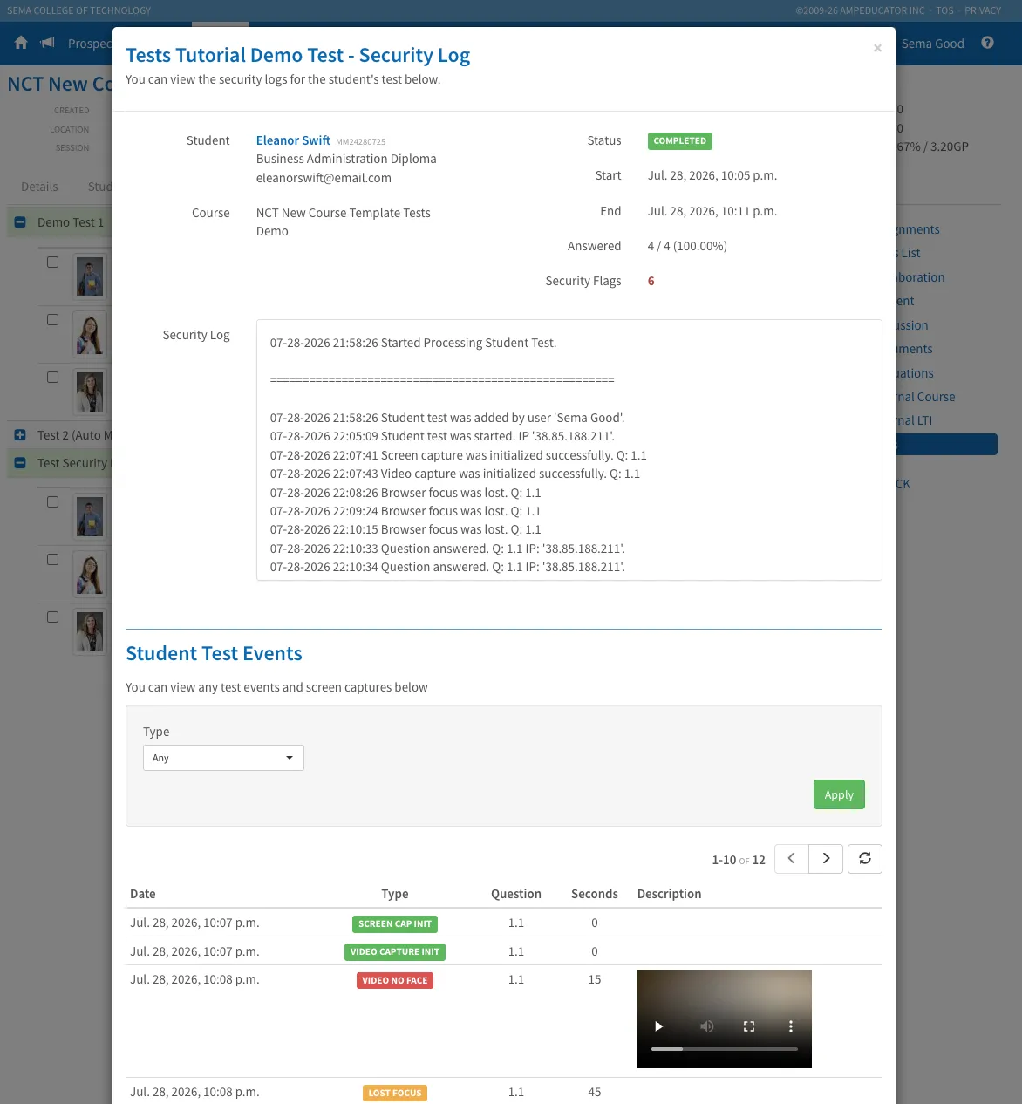Screen dimensions: 1022x1104
Task: Click the VIDEO CAPTURE INIT event badge
Action: click(x=395, y=951)
